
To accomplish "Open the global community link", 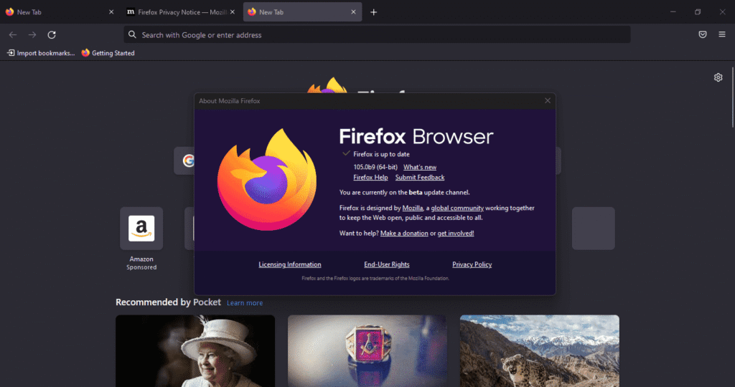I will 457,208.
